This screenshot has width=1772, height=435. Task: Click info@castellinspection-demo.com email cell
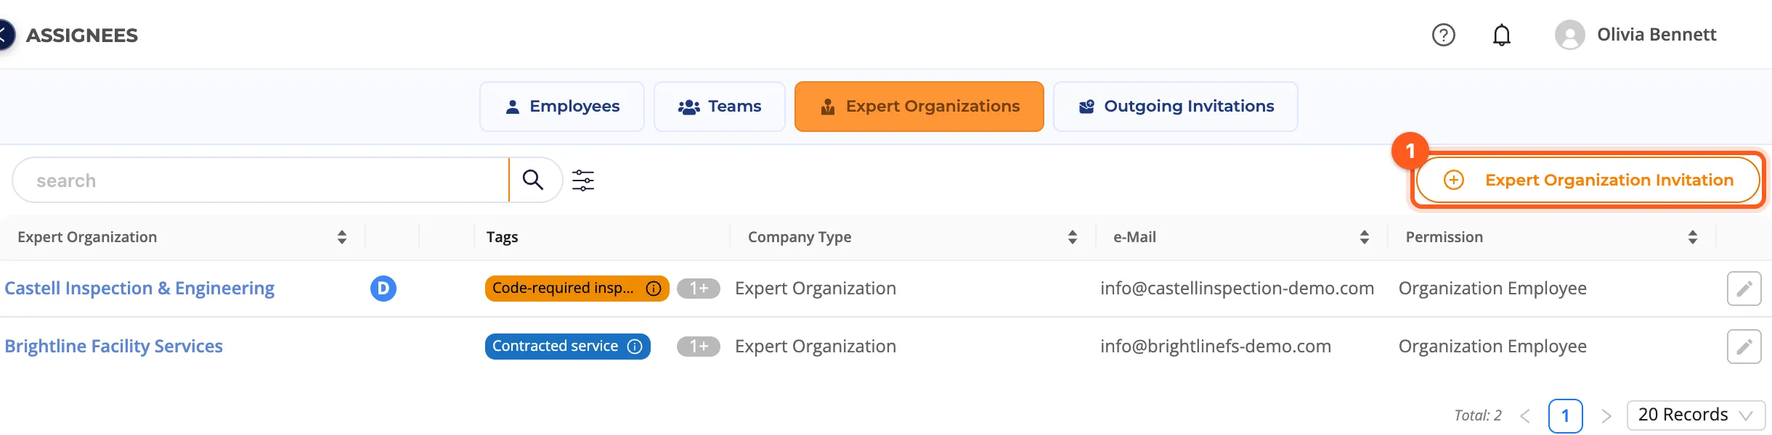1237,289
